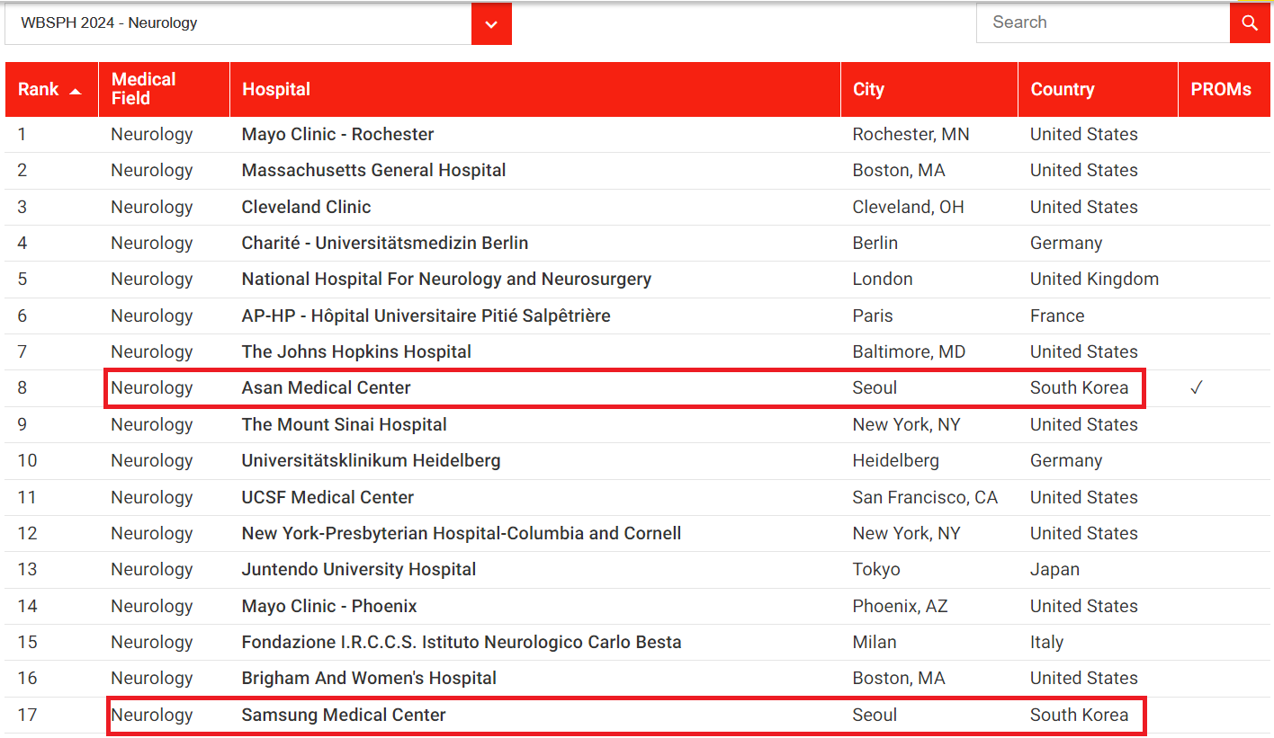Click the Japan country cell
The image size is (1274, 738).
[x=1054, y=569]
